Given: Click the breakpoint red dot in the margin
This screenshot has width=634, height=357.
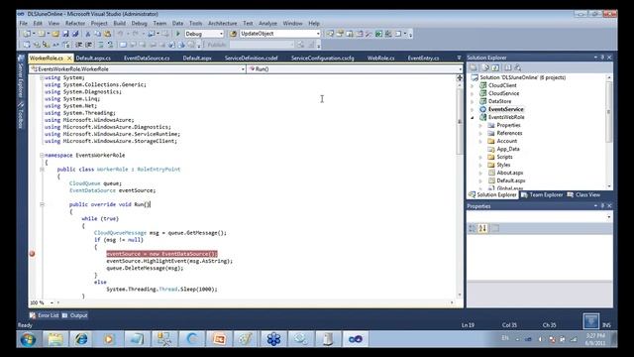Looking at the screenshot, I should 32,254.
